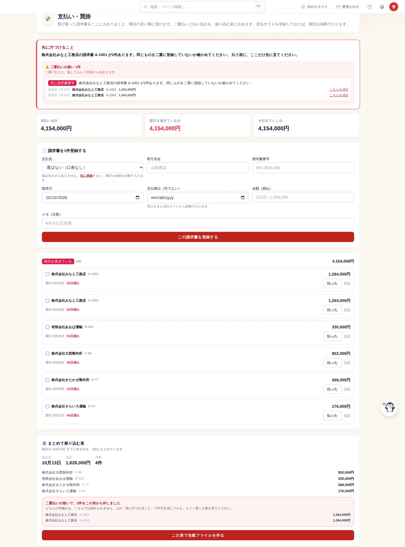Click 金額（税込）input field
The height and width of the screenshot is (547, 405).
[x=303, y=197]
